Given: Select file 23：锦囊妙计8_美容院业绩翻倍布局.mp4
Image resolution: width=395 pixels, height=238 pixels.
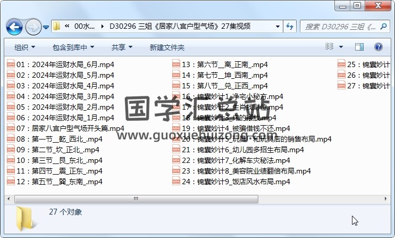Looking at the screenshot, I should pos(241,171).
